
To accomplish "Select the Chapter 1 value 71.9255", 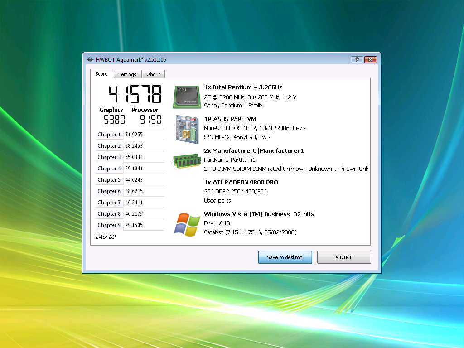I will coord(134,134).
